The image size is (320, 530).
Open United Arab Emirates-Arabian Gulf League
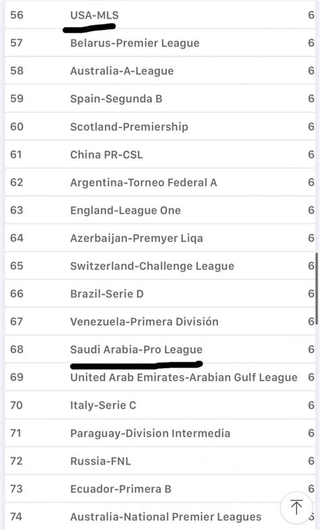[160, 377]
